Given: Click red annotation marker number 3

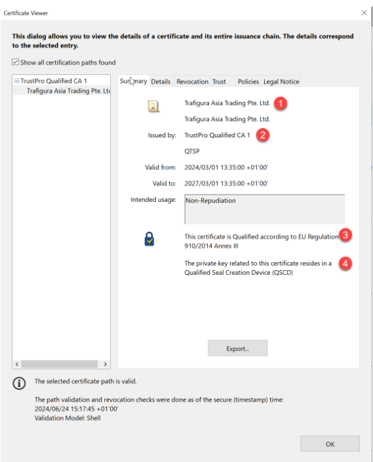Looking at the screenshot, I should (345, 235).
